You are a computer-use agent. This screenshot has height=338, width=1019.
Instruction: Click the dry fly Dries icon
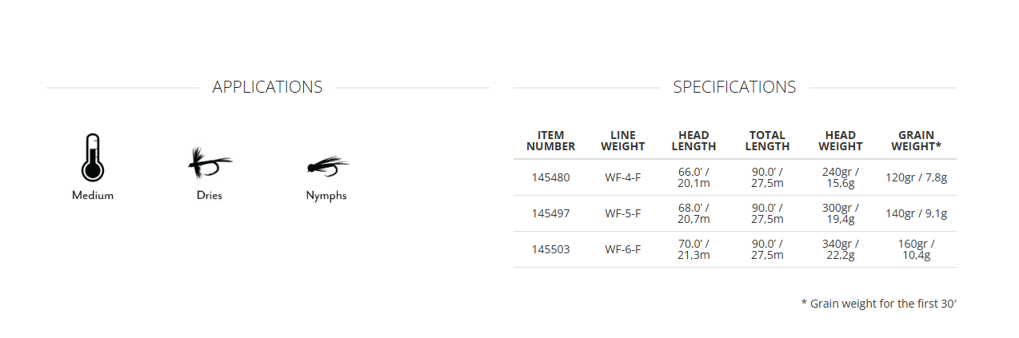click(209, 164)
